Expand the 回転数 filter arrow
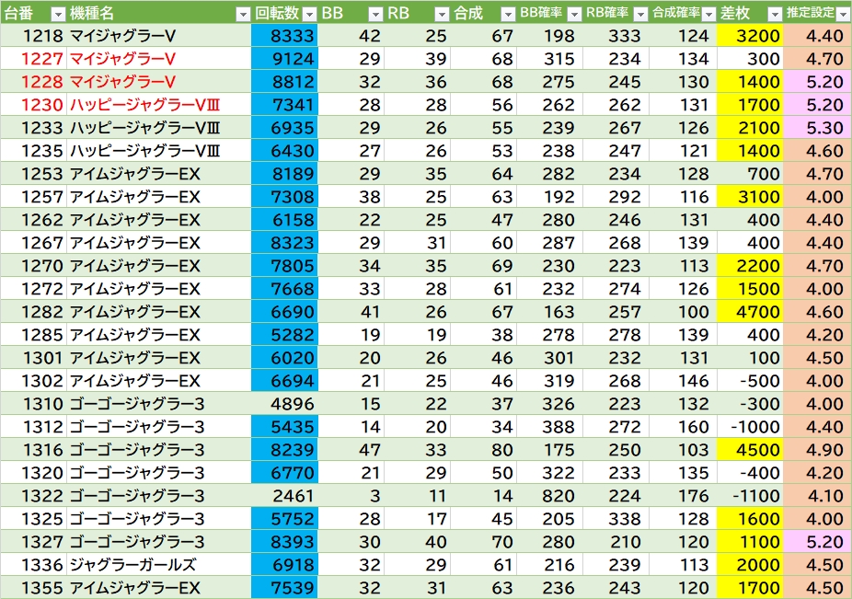852x599 pixels. (308, 14)
